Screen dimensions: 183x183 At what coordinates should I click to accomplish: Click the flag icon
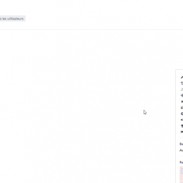[182, 132]
